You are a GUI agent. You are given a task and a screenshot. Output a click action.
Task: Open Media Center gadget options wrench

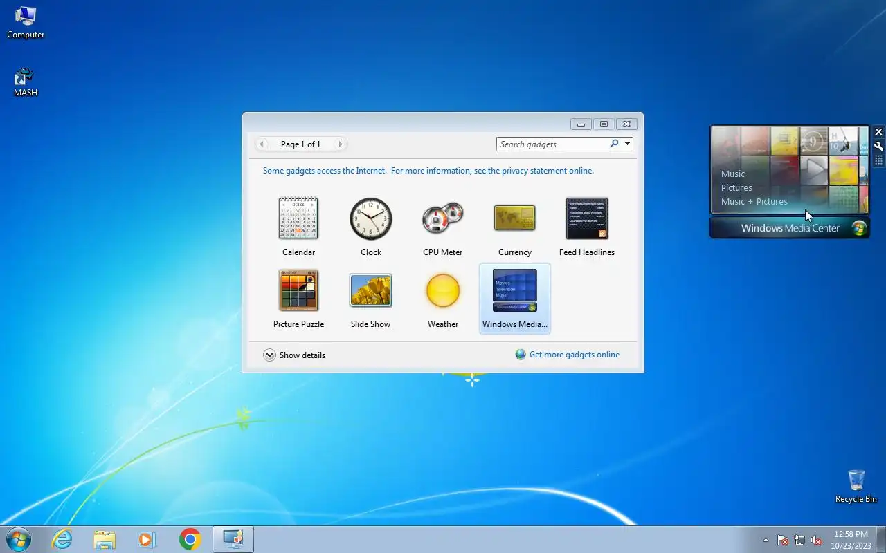pos(878,147)
